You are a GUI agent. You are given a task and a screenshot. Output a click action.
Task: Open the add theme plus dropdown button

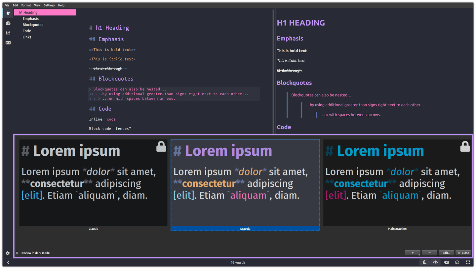413,253
